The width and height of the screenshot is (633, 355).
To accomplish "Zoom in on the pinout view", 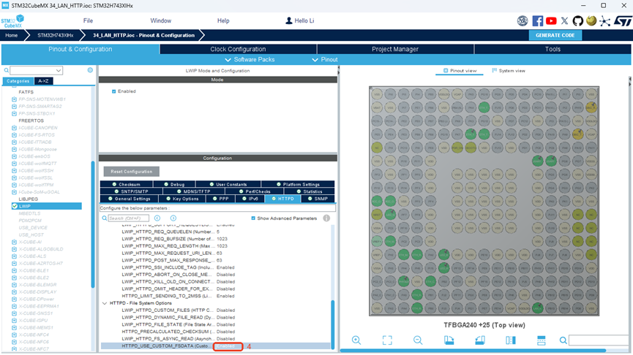I will [356, 340].
